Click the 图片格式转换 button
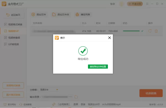The image size is (166, 108). [13, 94]
